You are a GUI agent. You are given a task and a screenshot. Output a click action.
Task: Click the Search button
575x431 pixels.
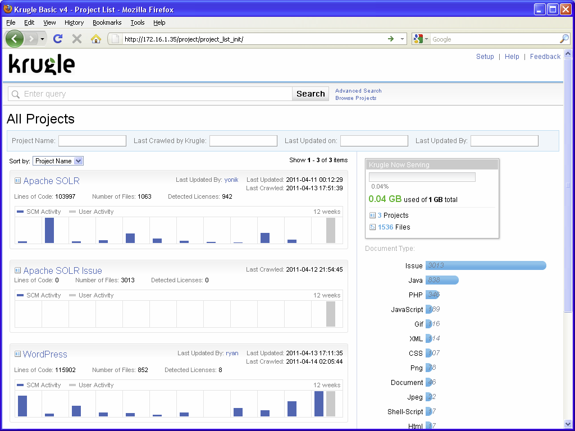coord(311,94)
